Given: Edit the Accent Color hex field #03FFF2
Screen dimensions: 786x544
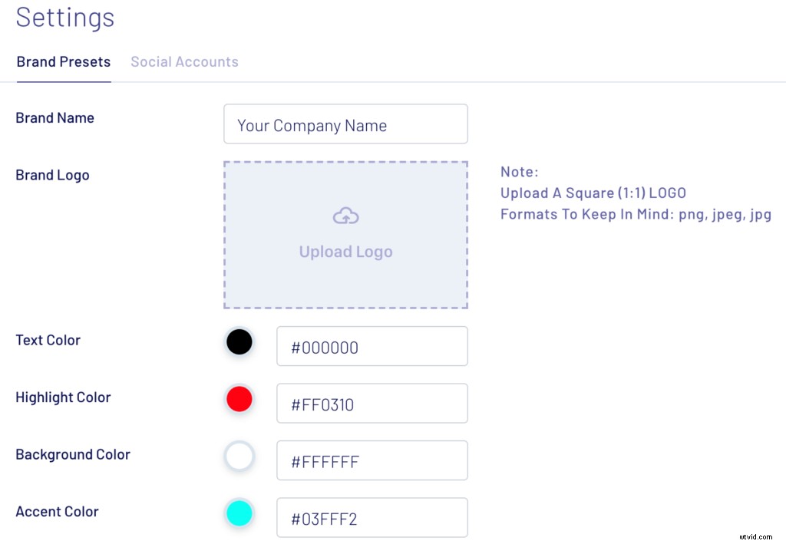Looking at the screenshot, I should point(372,518).
